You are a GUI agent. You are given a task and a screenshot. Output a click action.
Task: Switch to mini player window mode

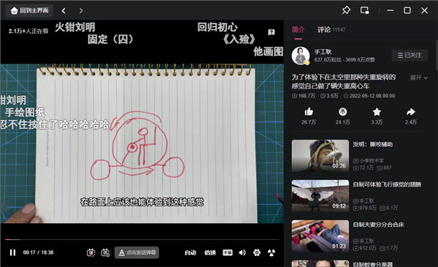(364, 10)
